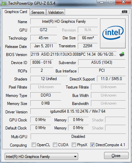Viewport: 132px width, 163px height.
Task: Select the Graphics Card tab
Action: pos(16,12)
